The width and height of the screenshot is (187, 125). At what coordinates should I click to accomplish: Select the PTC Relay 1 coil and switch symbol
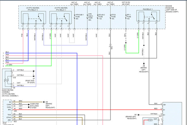point(61,18)
